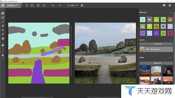Pick the deep purple sparkle material
Viewport: 175px width, 98px height.
pyautogui.click(x=156, y=33)
